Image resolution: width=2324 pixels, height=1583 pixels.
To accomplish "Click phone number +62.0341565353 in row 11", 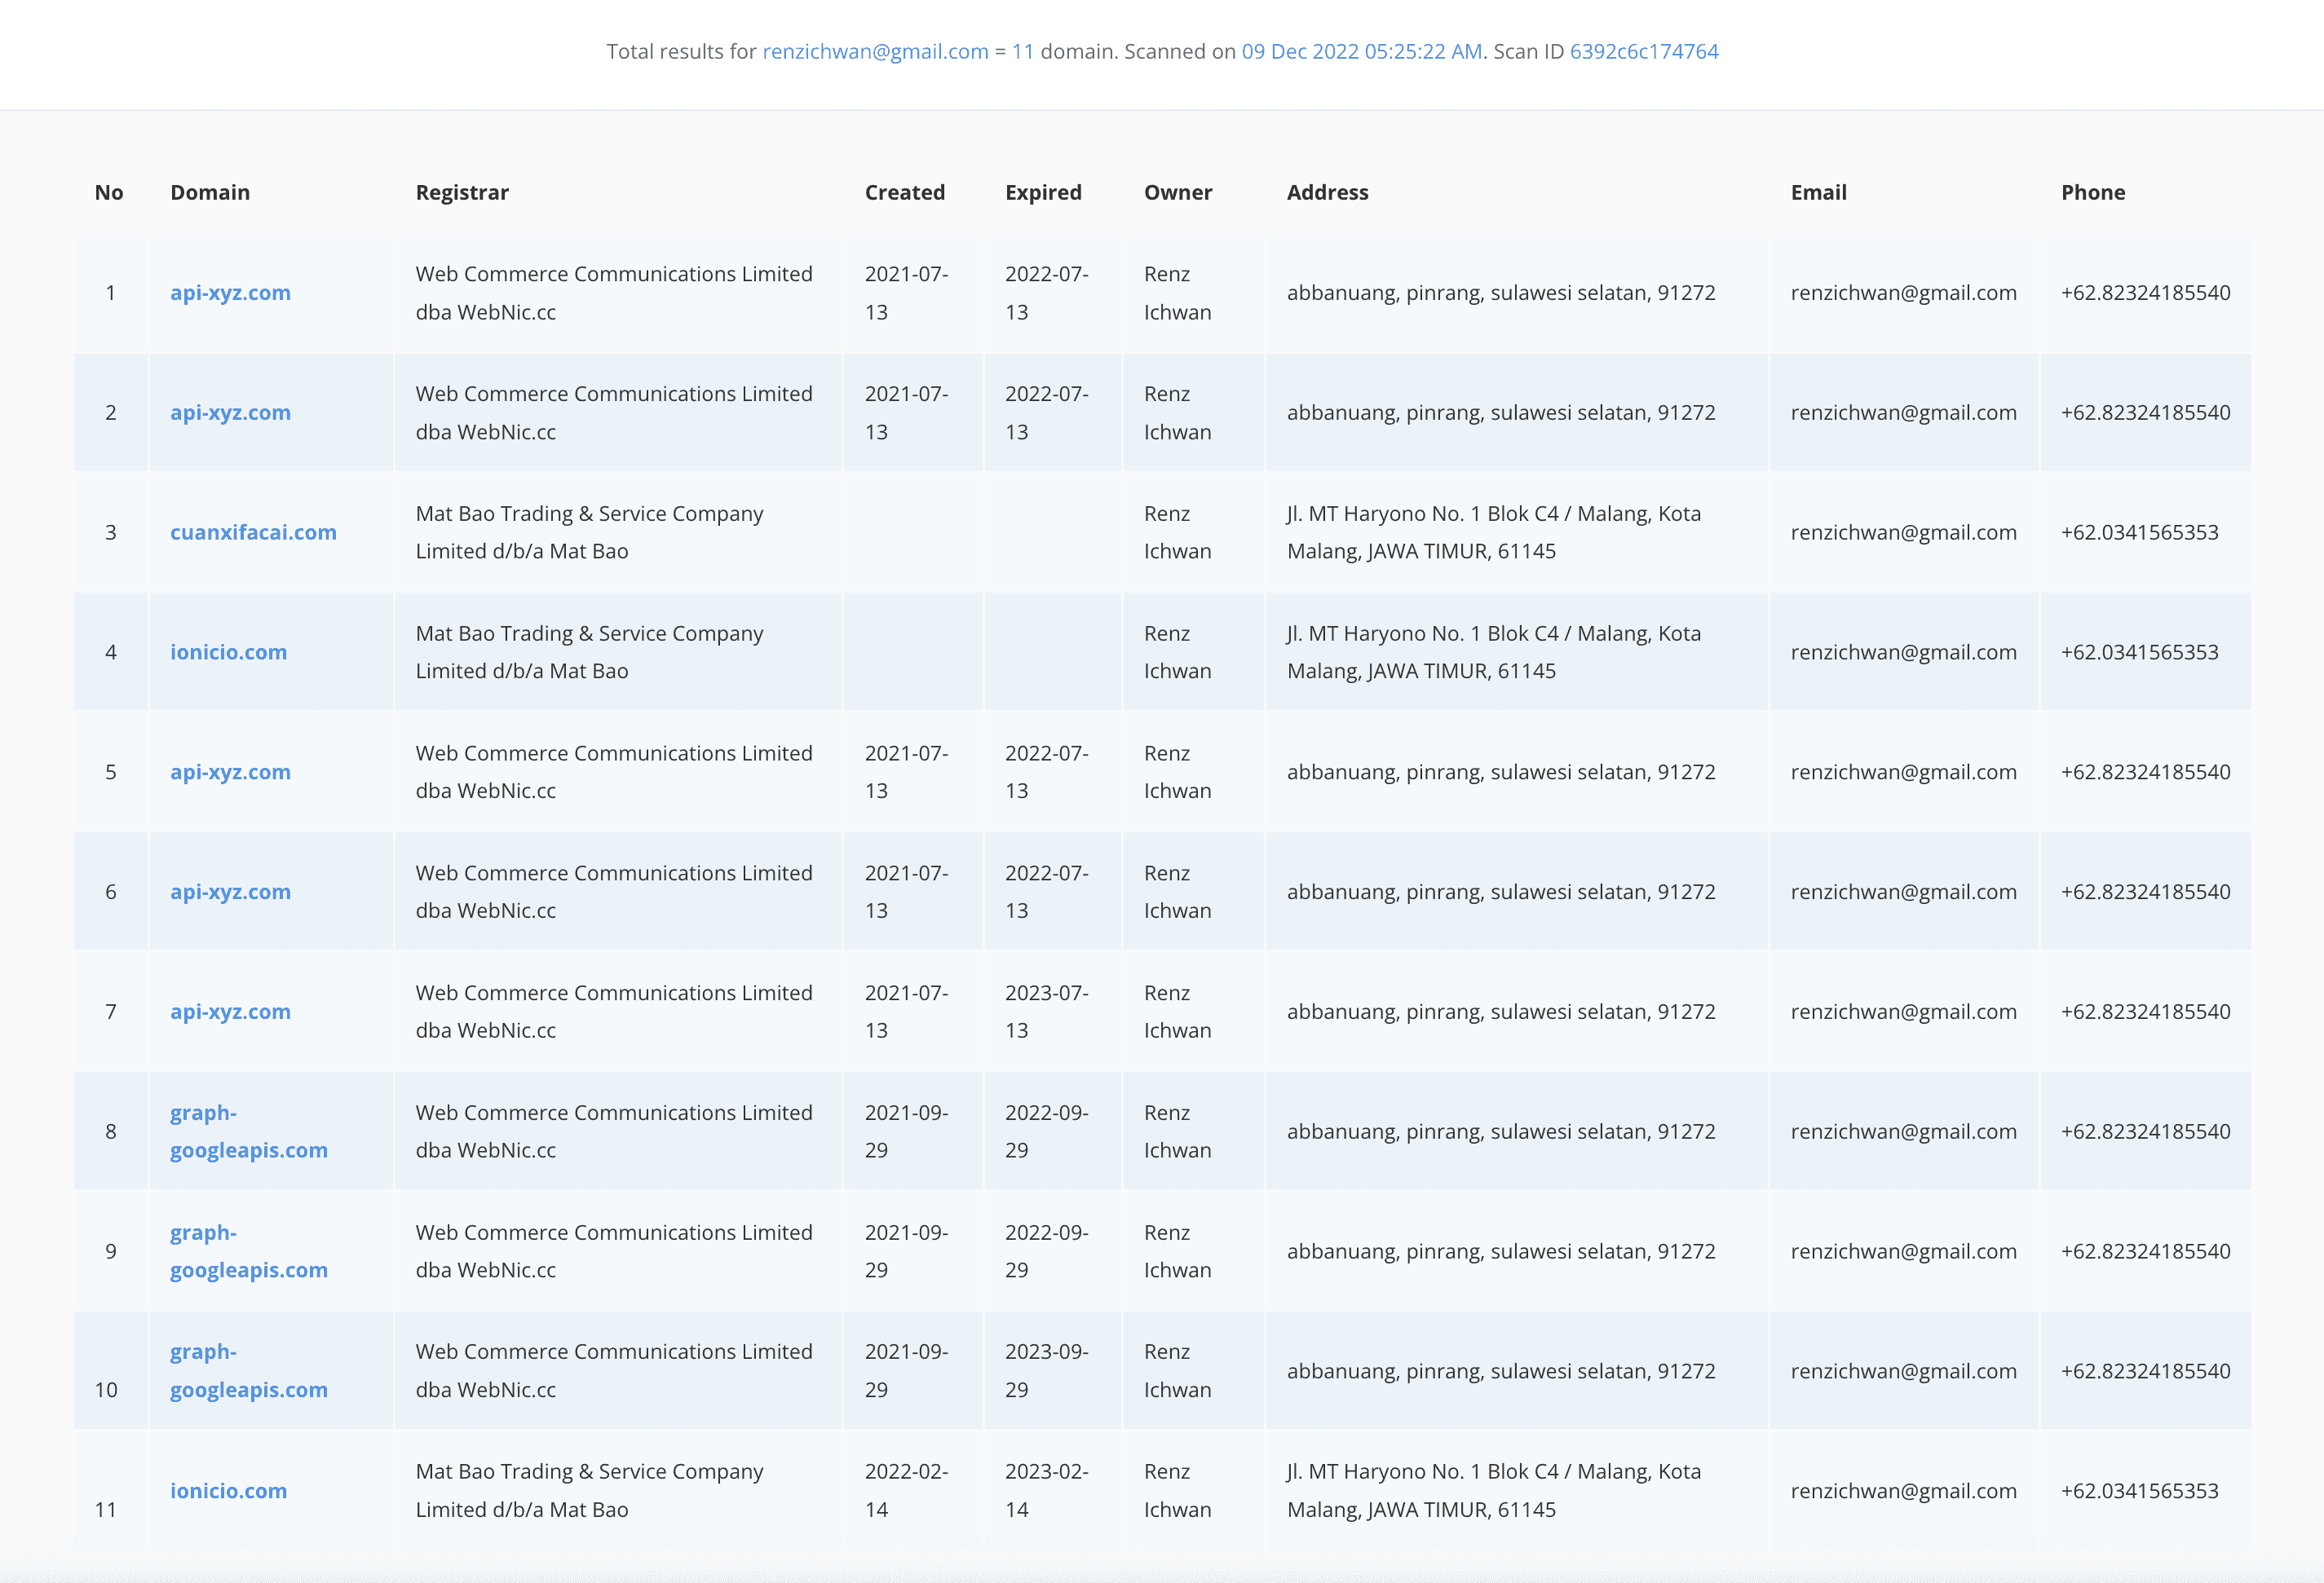I will click(x=2139, y=1490).
